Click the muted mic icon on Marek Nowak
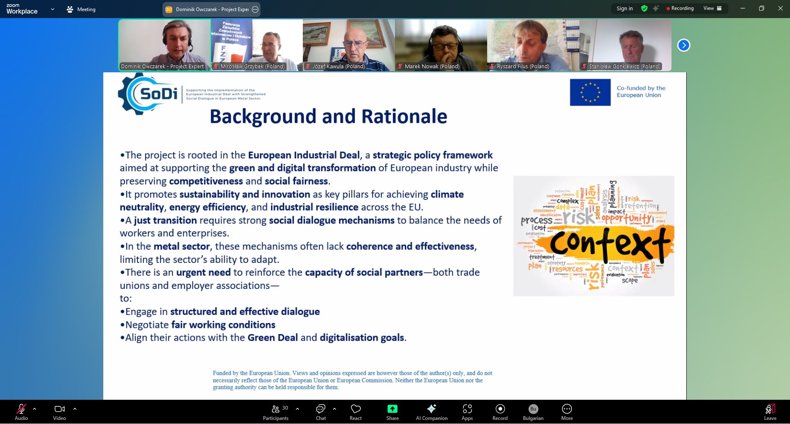The height and width of the screenshot is (424, 790). (400, 66)
